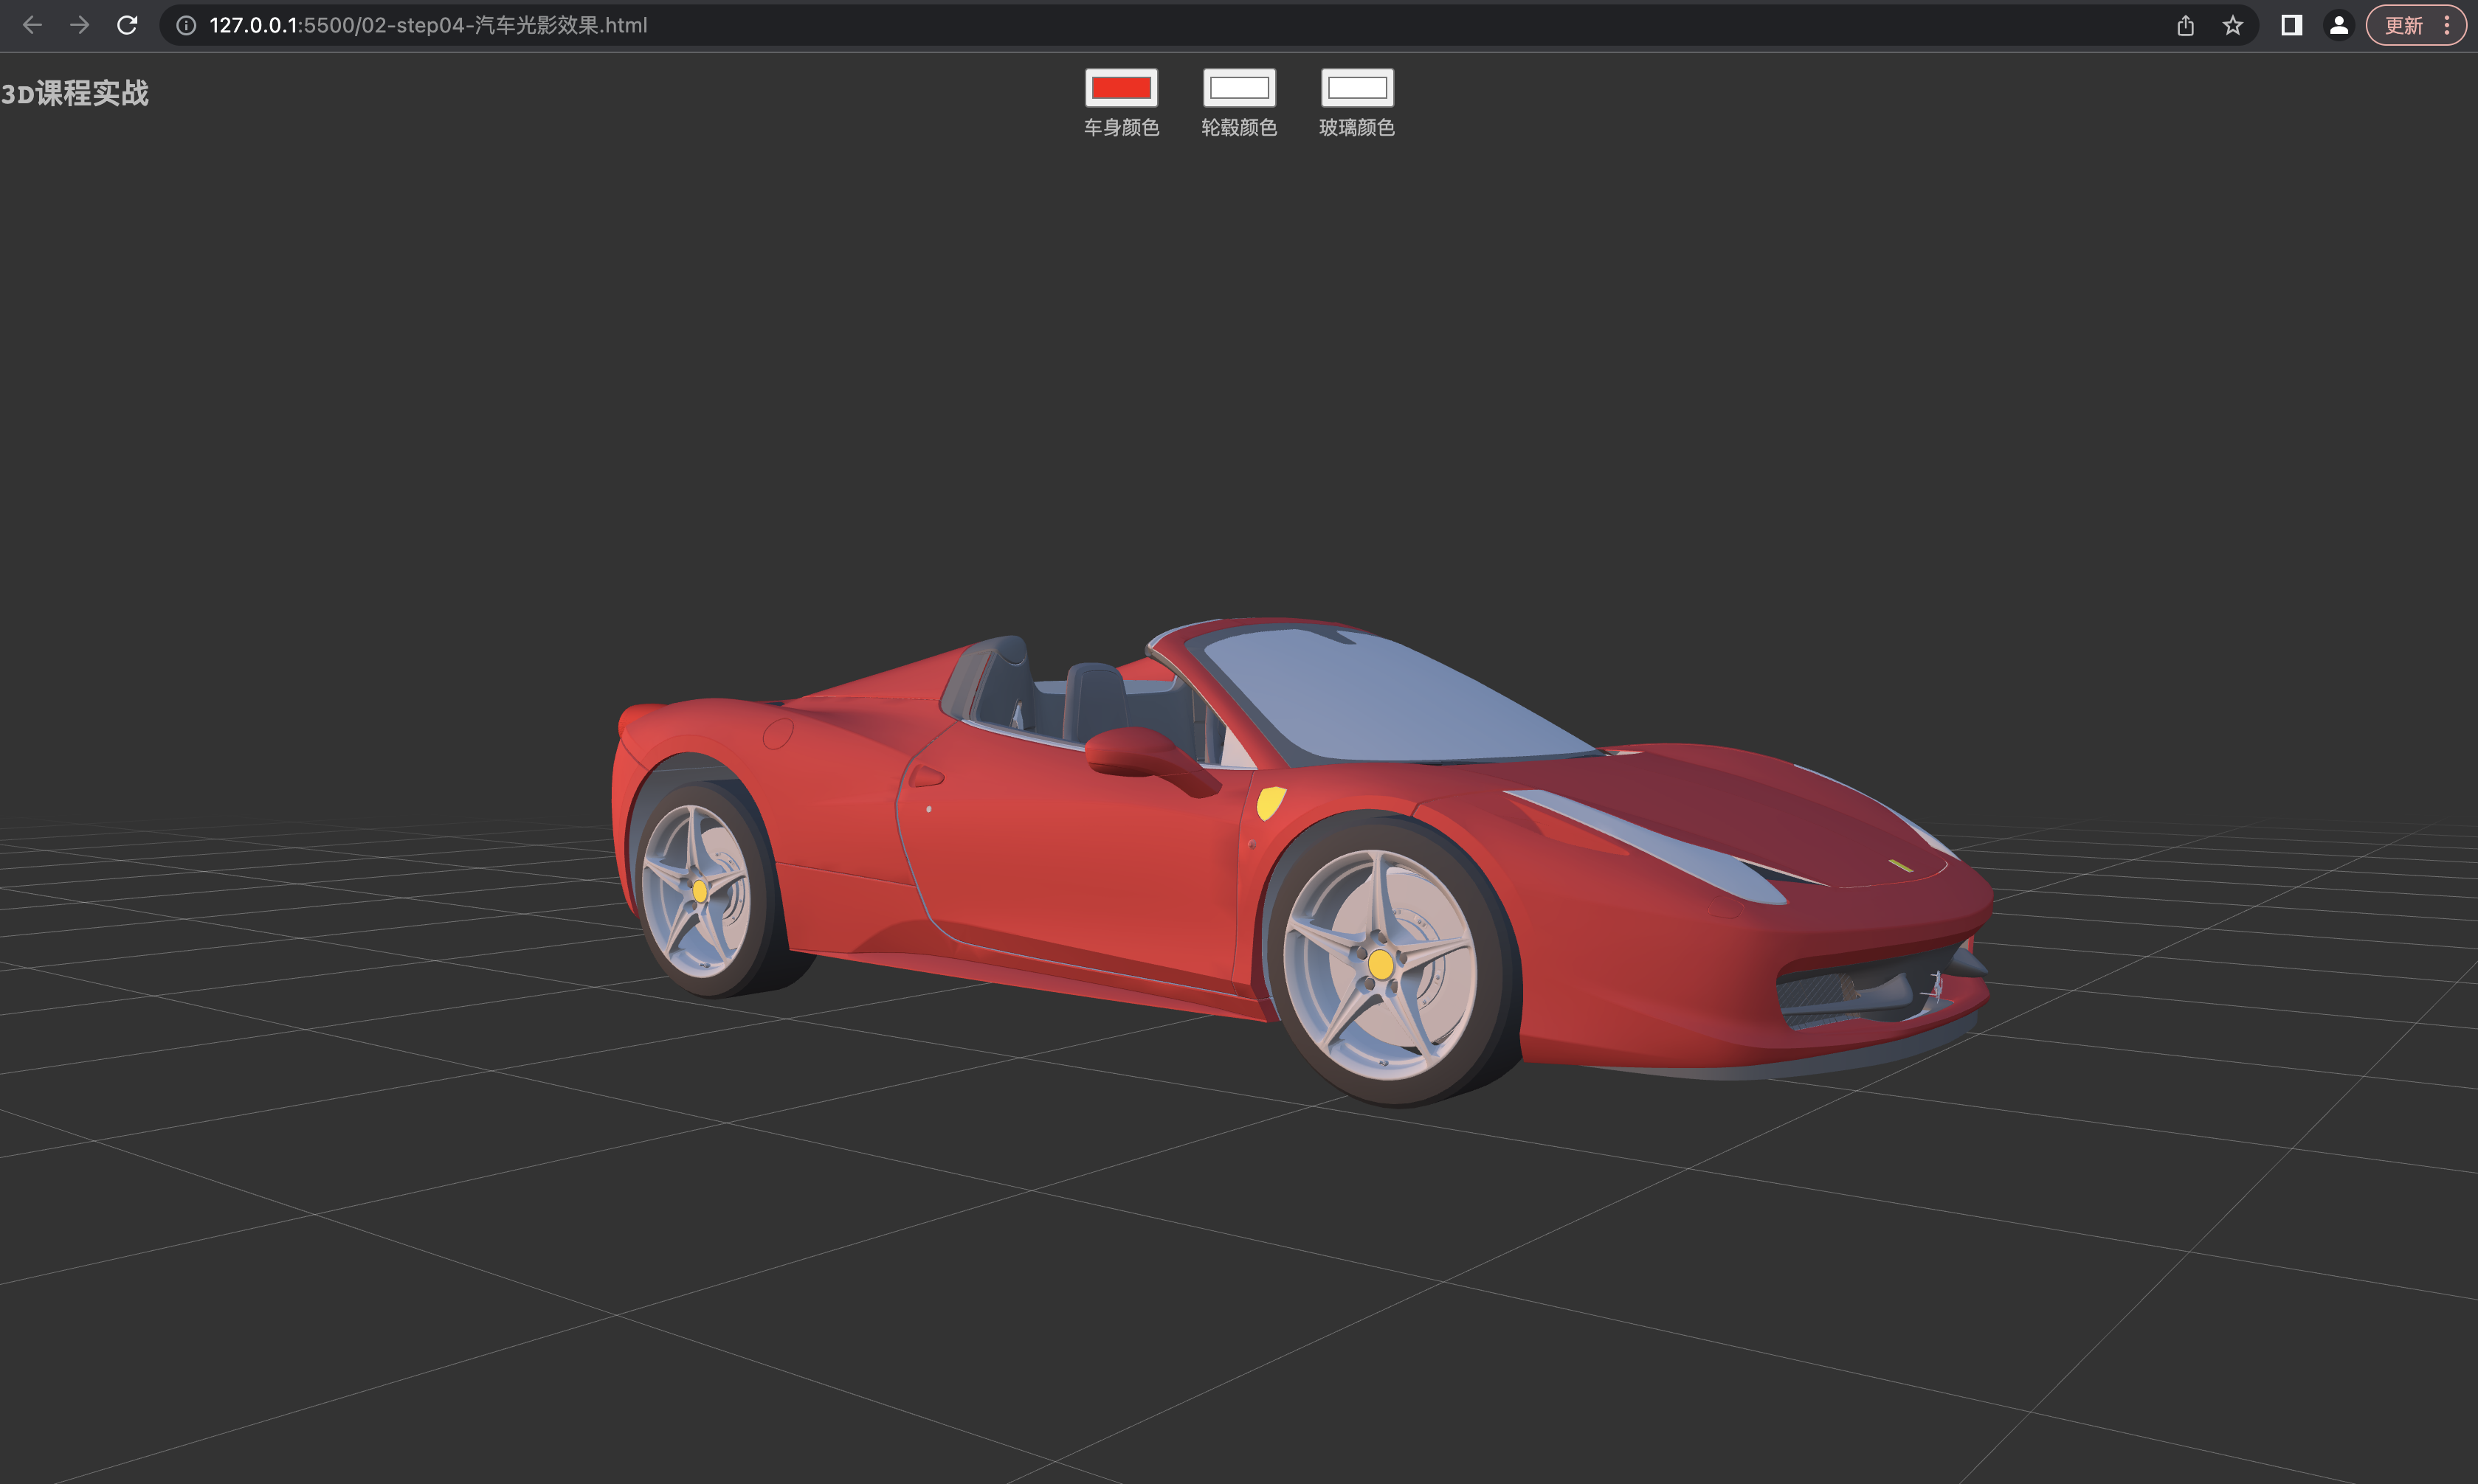Click the 车身颜色 label text
The height and width of the screenshot is (1484, 2478).
click(1120, 127)
